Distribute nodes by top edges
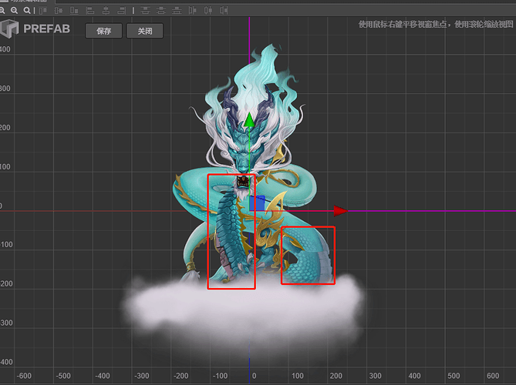The height and width of the screenshot is (385, 516). pyautogui.click(x=145, y=11)
